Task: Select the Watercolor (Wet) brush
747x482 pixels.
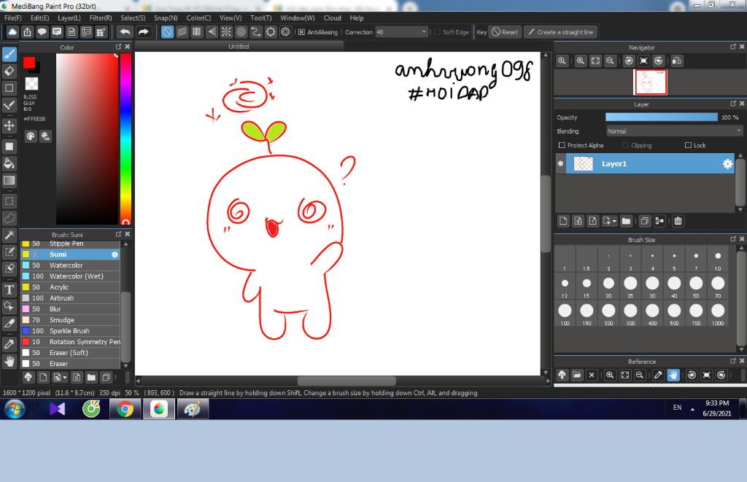Action: [x=70, y=276]
